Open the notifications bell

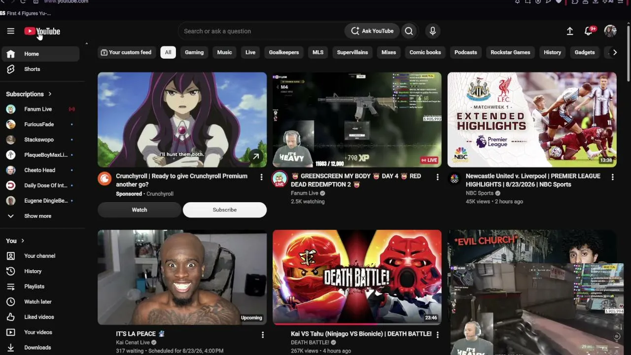[589, 31]
